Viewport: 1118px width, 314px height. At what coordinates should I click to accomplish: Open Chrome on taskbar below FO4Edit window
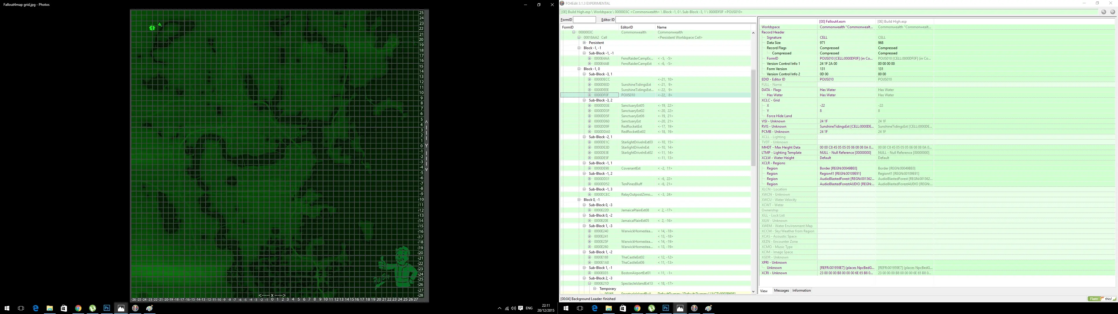pos(637,308)
